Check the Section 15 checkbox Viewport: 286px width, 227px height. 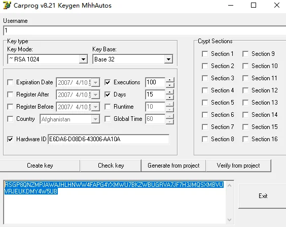[x=245, y=127]
